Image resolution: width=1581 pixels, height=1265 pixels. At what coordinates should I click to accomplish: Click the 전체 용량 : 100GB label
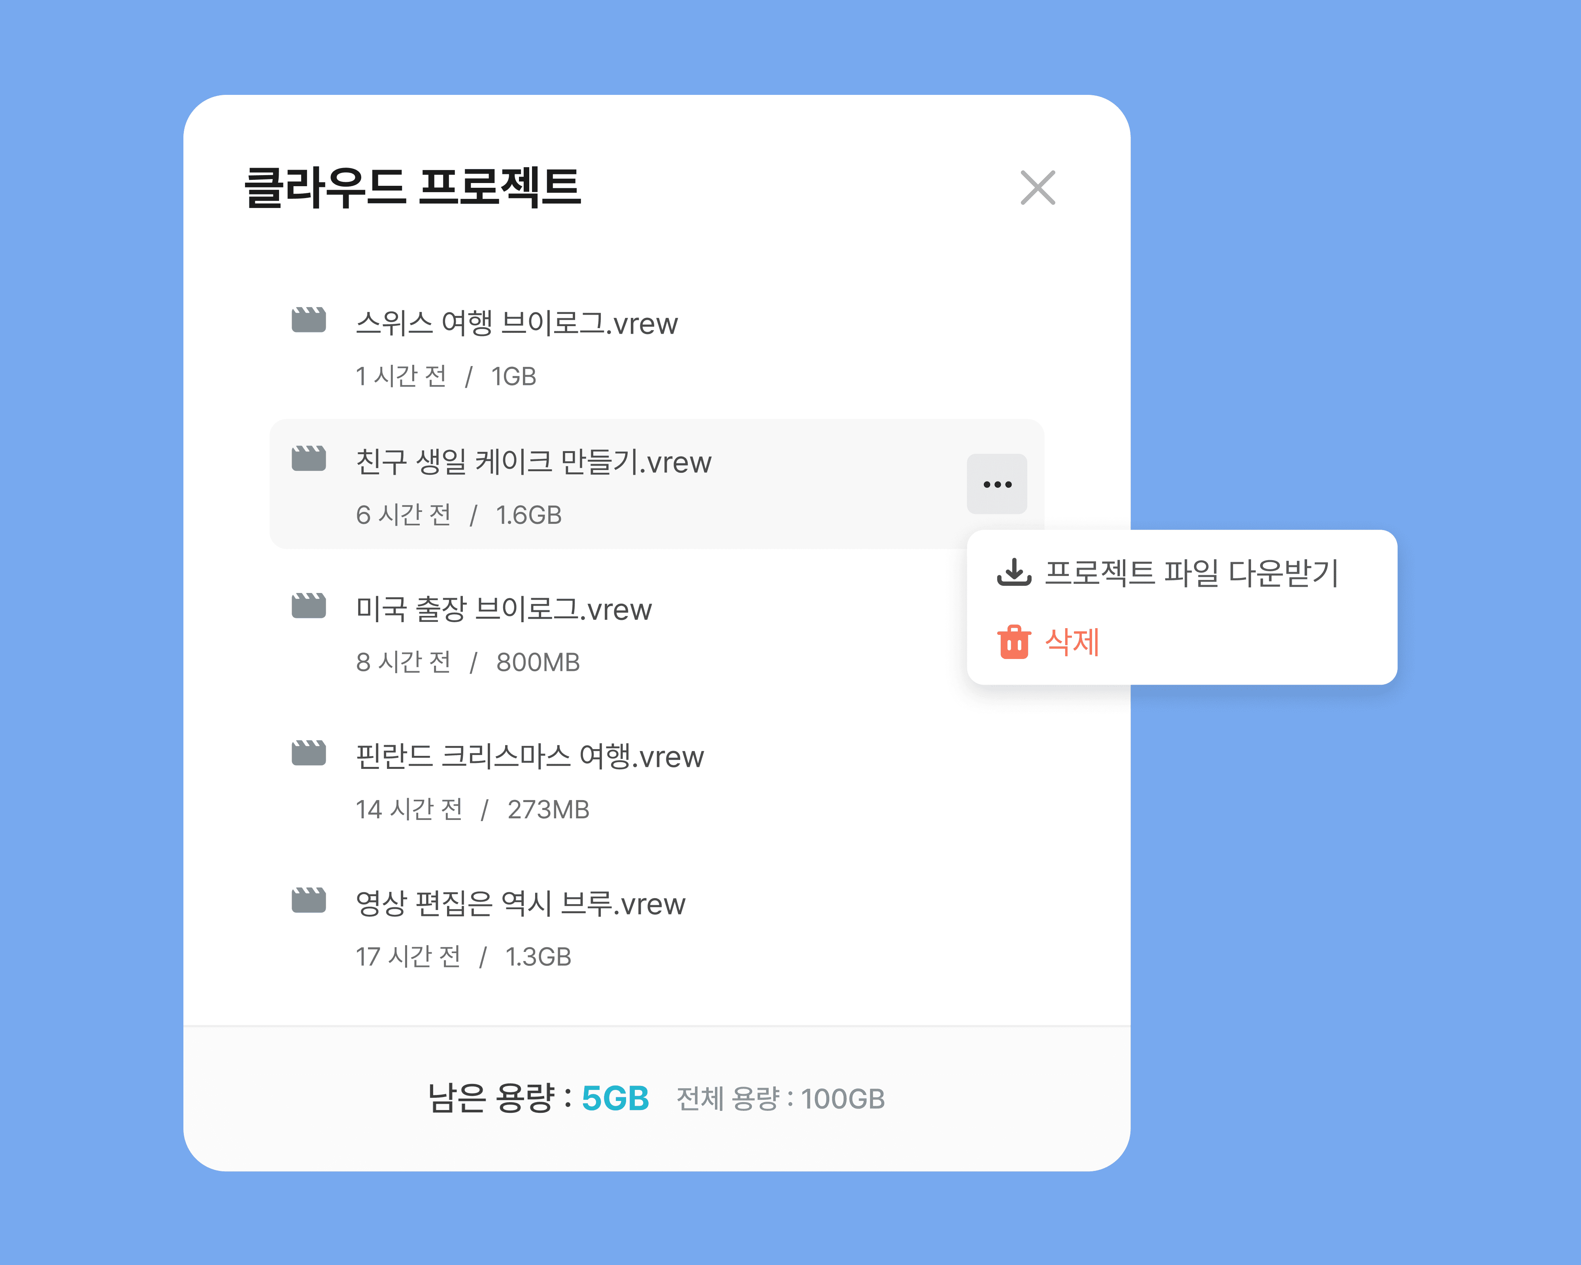780,1099
